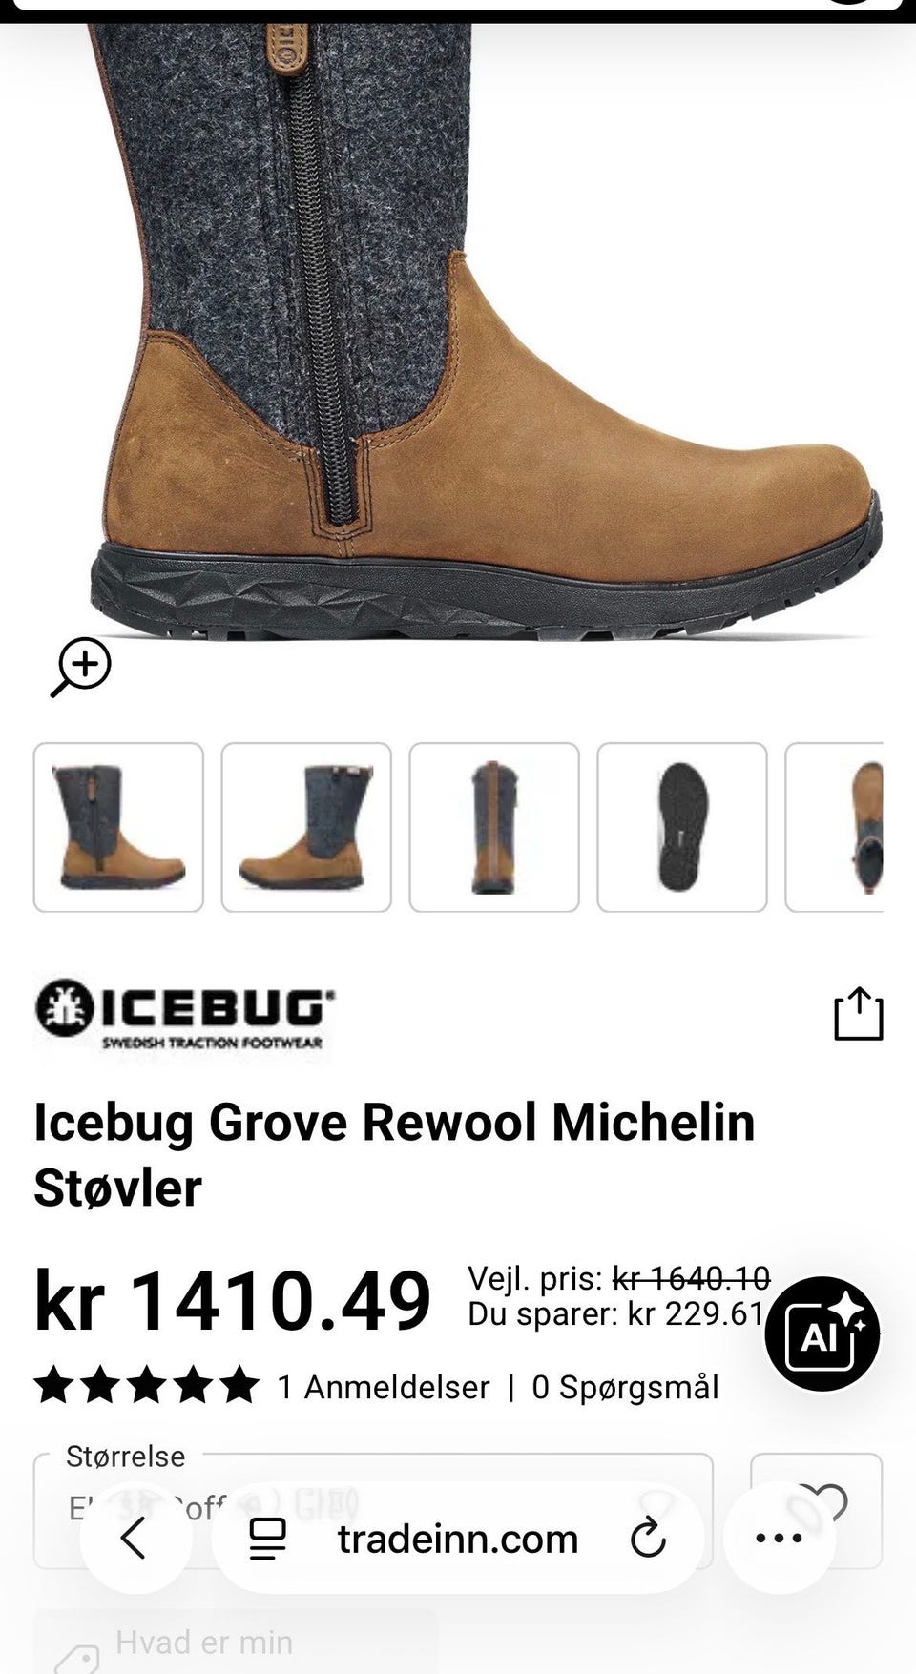Open the 1 Anmeldelser reviews link
The width and height of the screenshot is (916, 1674).
(384, 1387)
